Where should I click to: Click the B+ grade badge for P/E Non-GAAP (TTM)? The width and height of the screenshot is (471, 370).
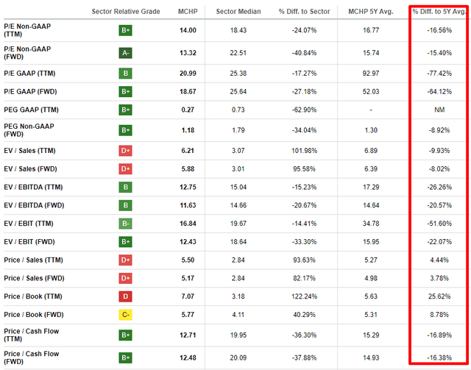click(x=126, y=30)
